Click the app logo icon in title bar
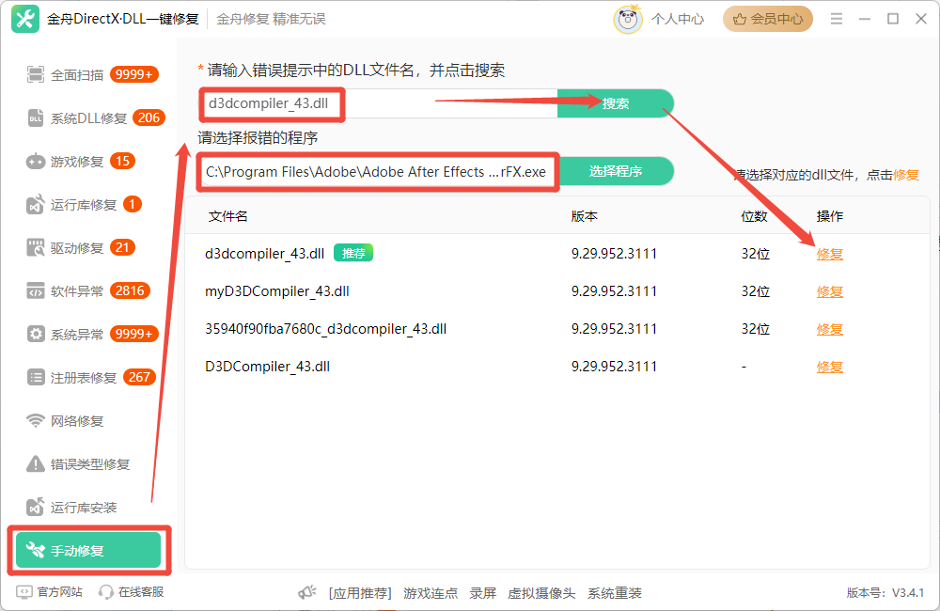 pos(25,19)
